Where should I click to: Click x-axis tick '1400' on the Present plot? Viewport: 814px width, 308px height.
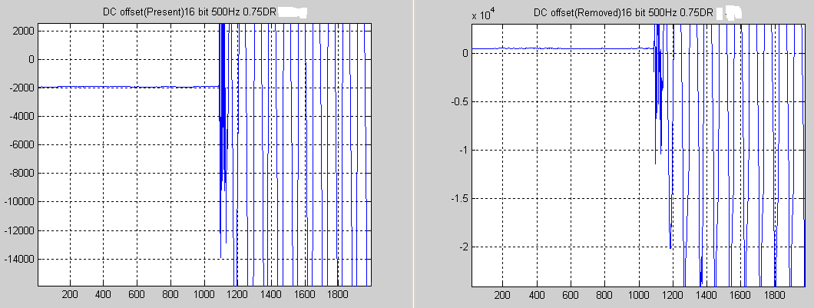pos(271,294)
